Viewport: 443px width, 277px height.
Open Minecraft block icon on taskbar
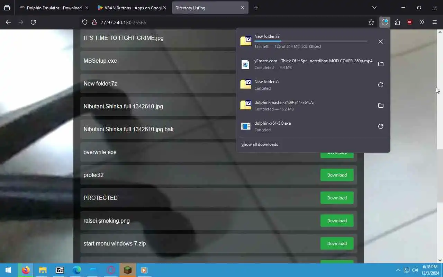click(x=127, y=270)
